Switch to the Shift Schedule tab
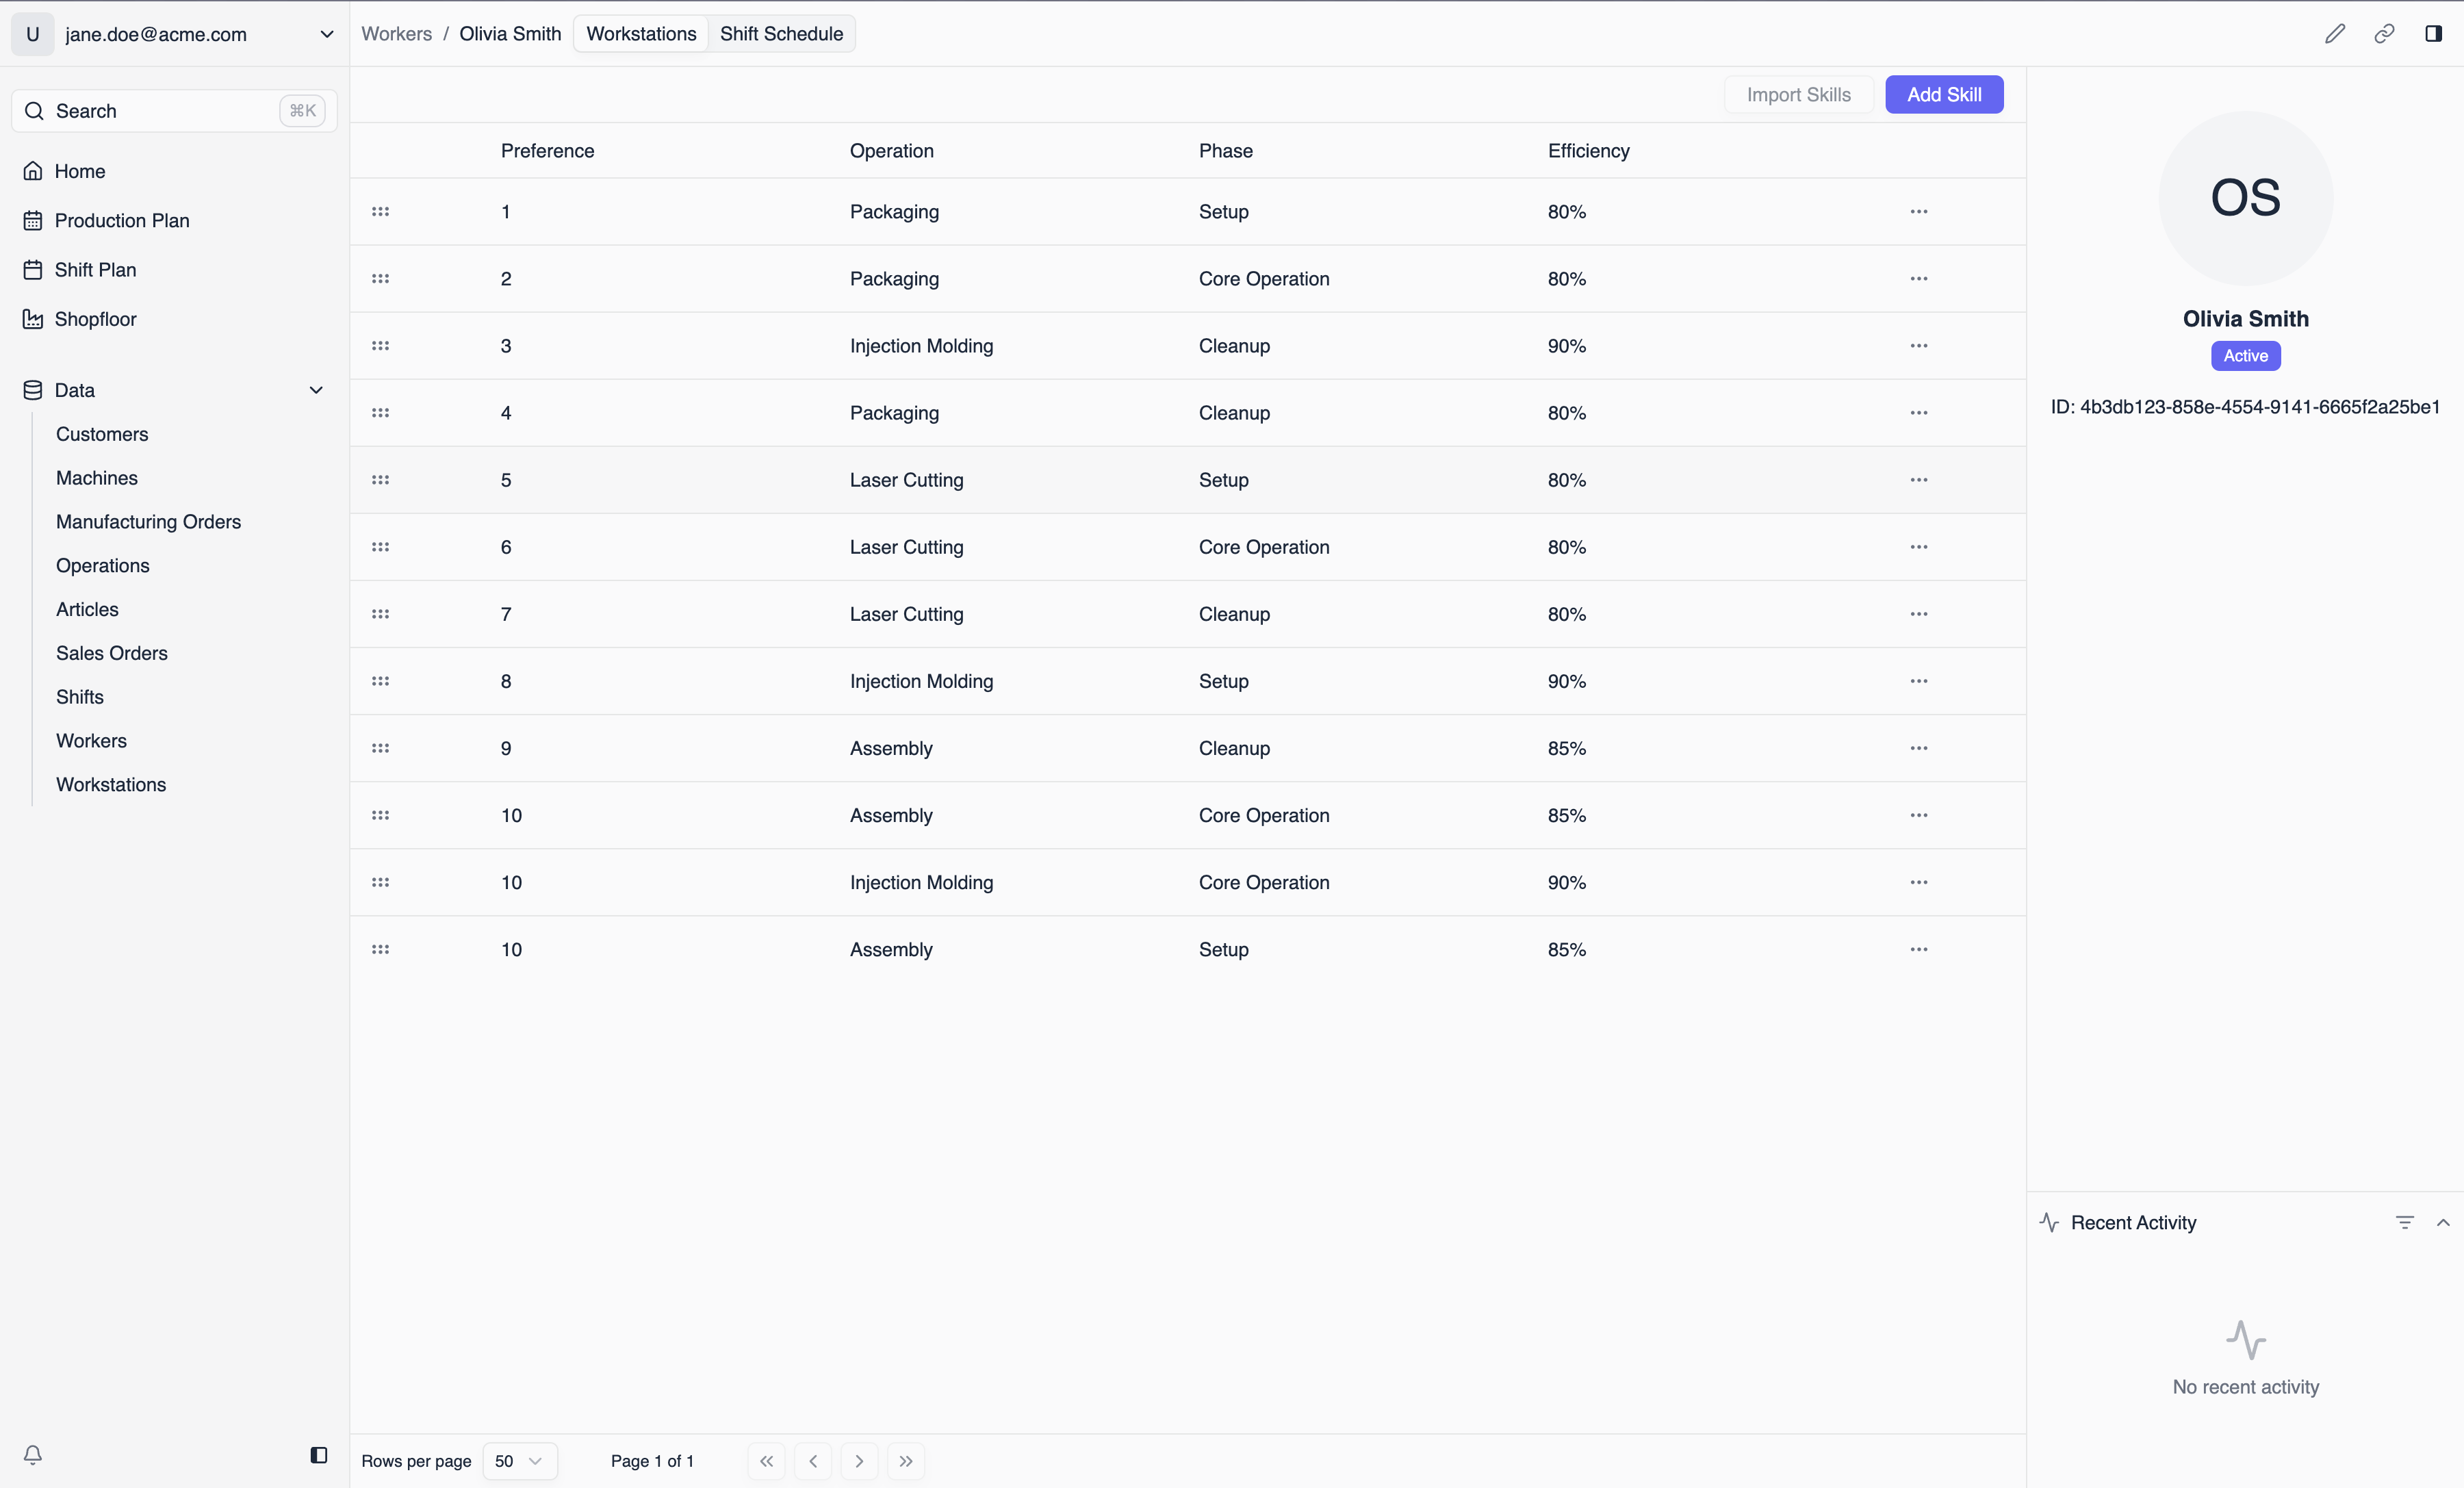 [782, 33]
